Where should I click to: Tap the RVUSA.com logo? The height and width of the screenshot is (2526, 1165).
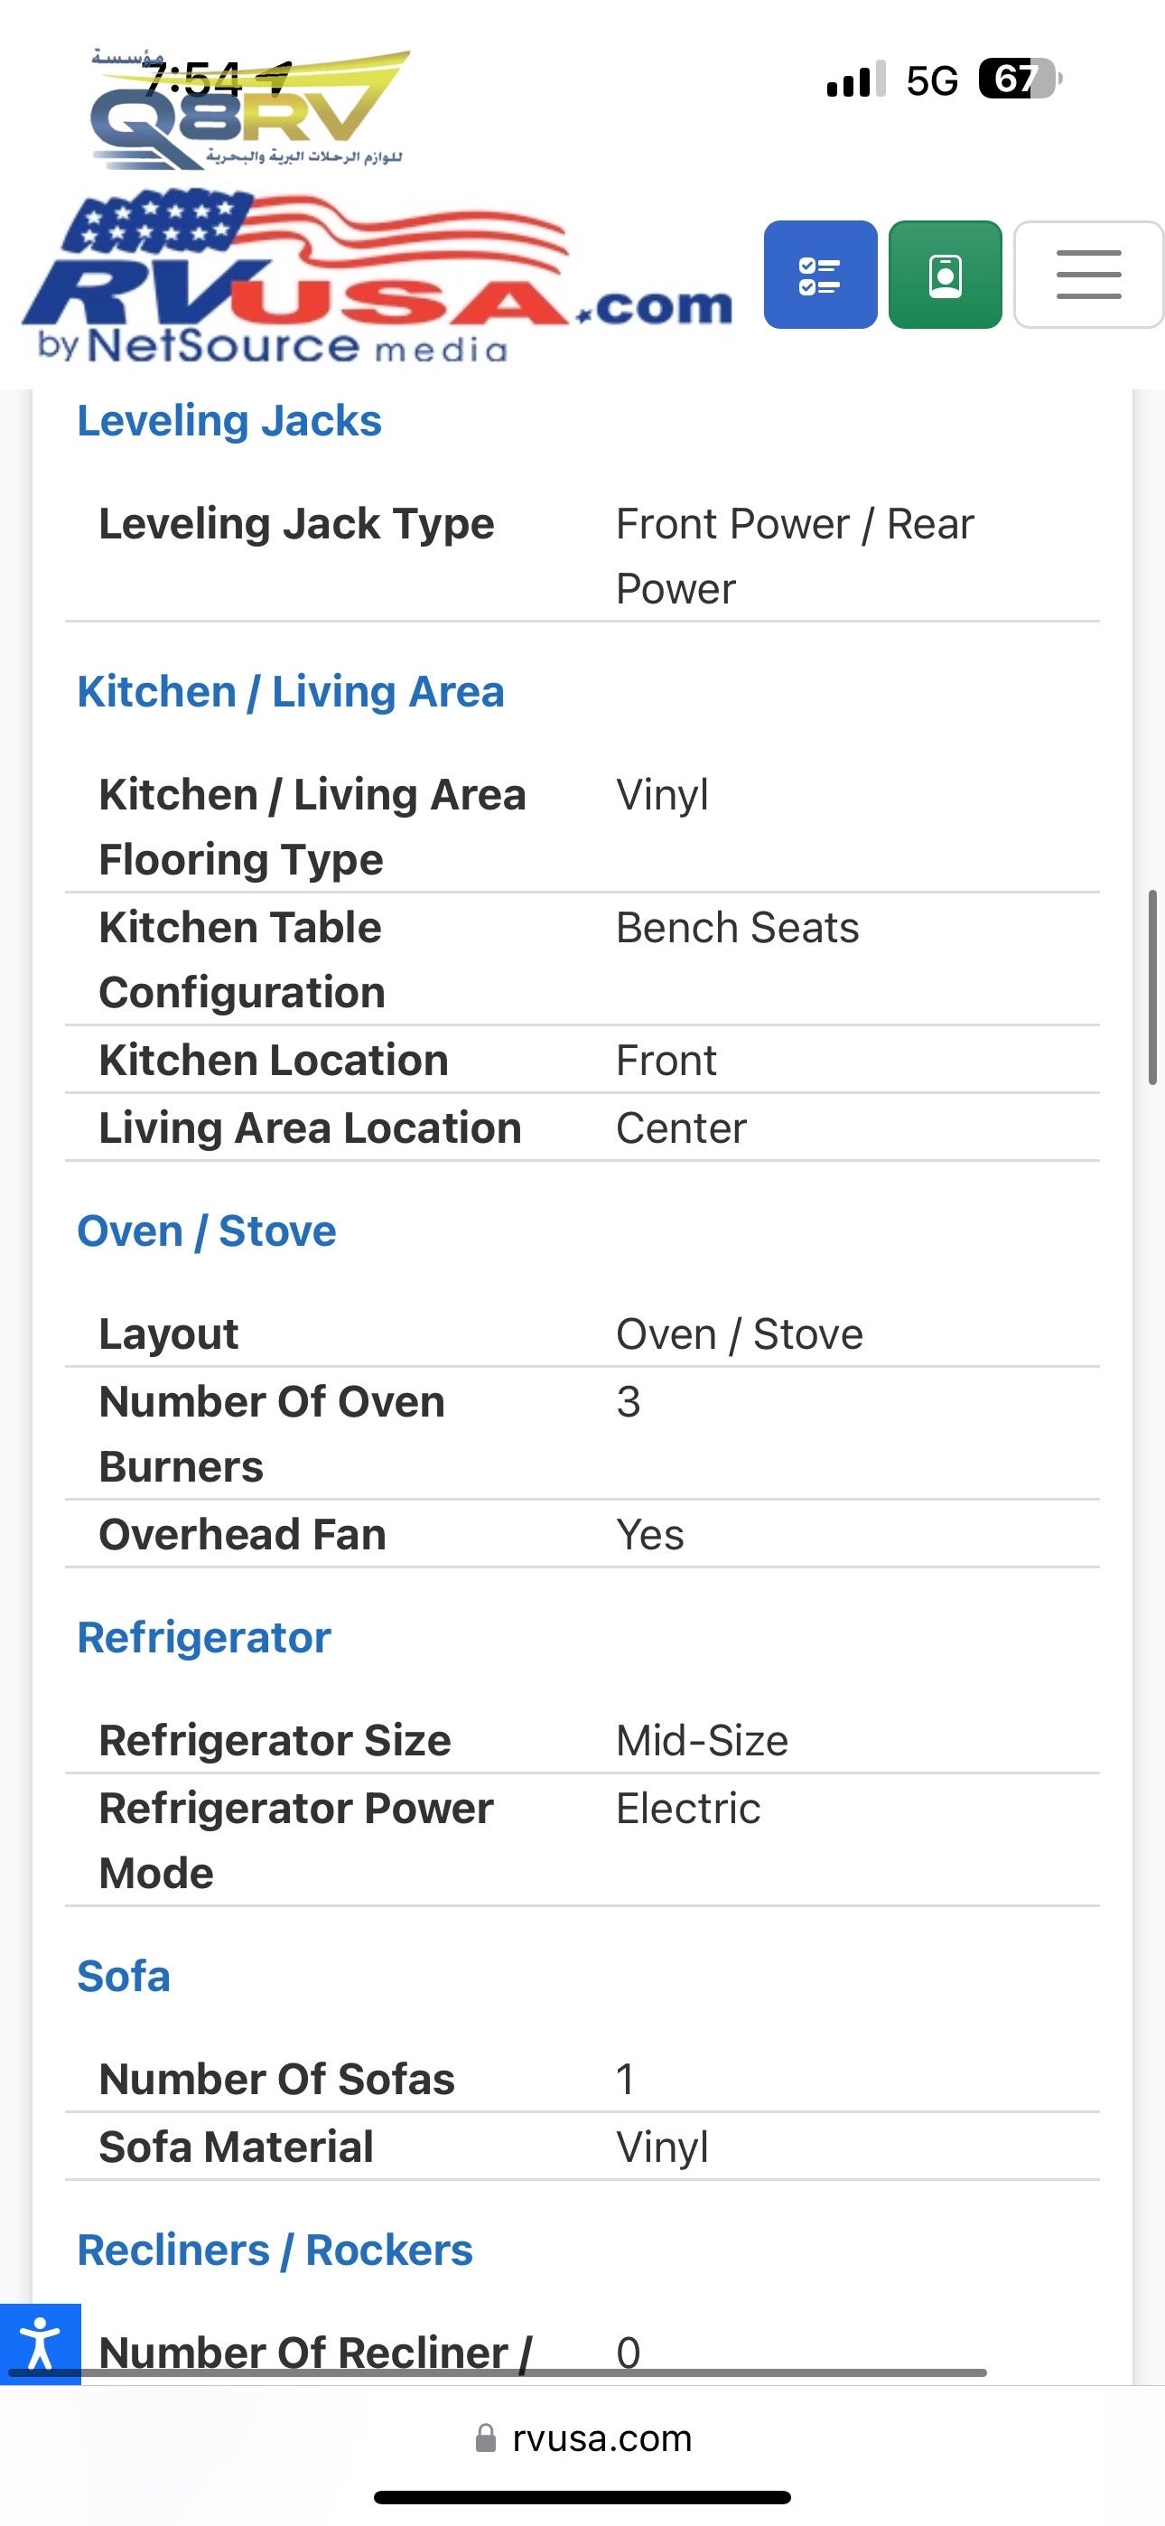(377, 279)
